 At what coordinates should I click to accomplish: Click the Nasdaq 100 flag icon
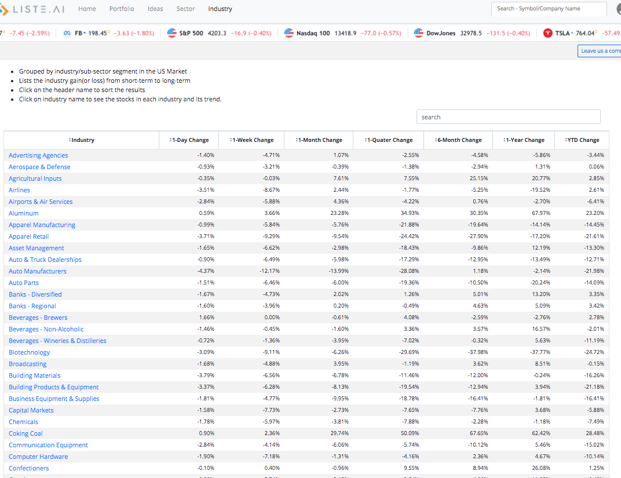point(289,33)
